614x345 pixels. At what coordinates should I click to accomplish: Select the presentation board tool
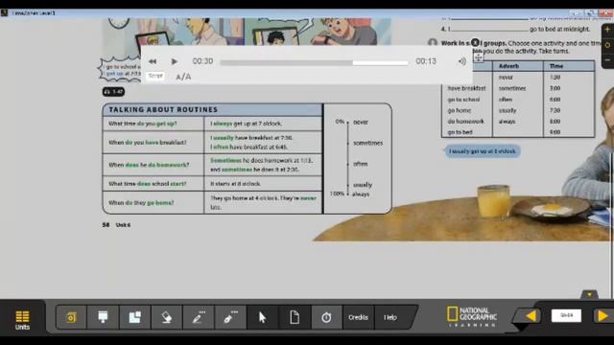click(103, 317)
